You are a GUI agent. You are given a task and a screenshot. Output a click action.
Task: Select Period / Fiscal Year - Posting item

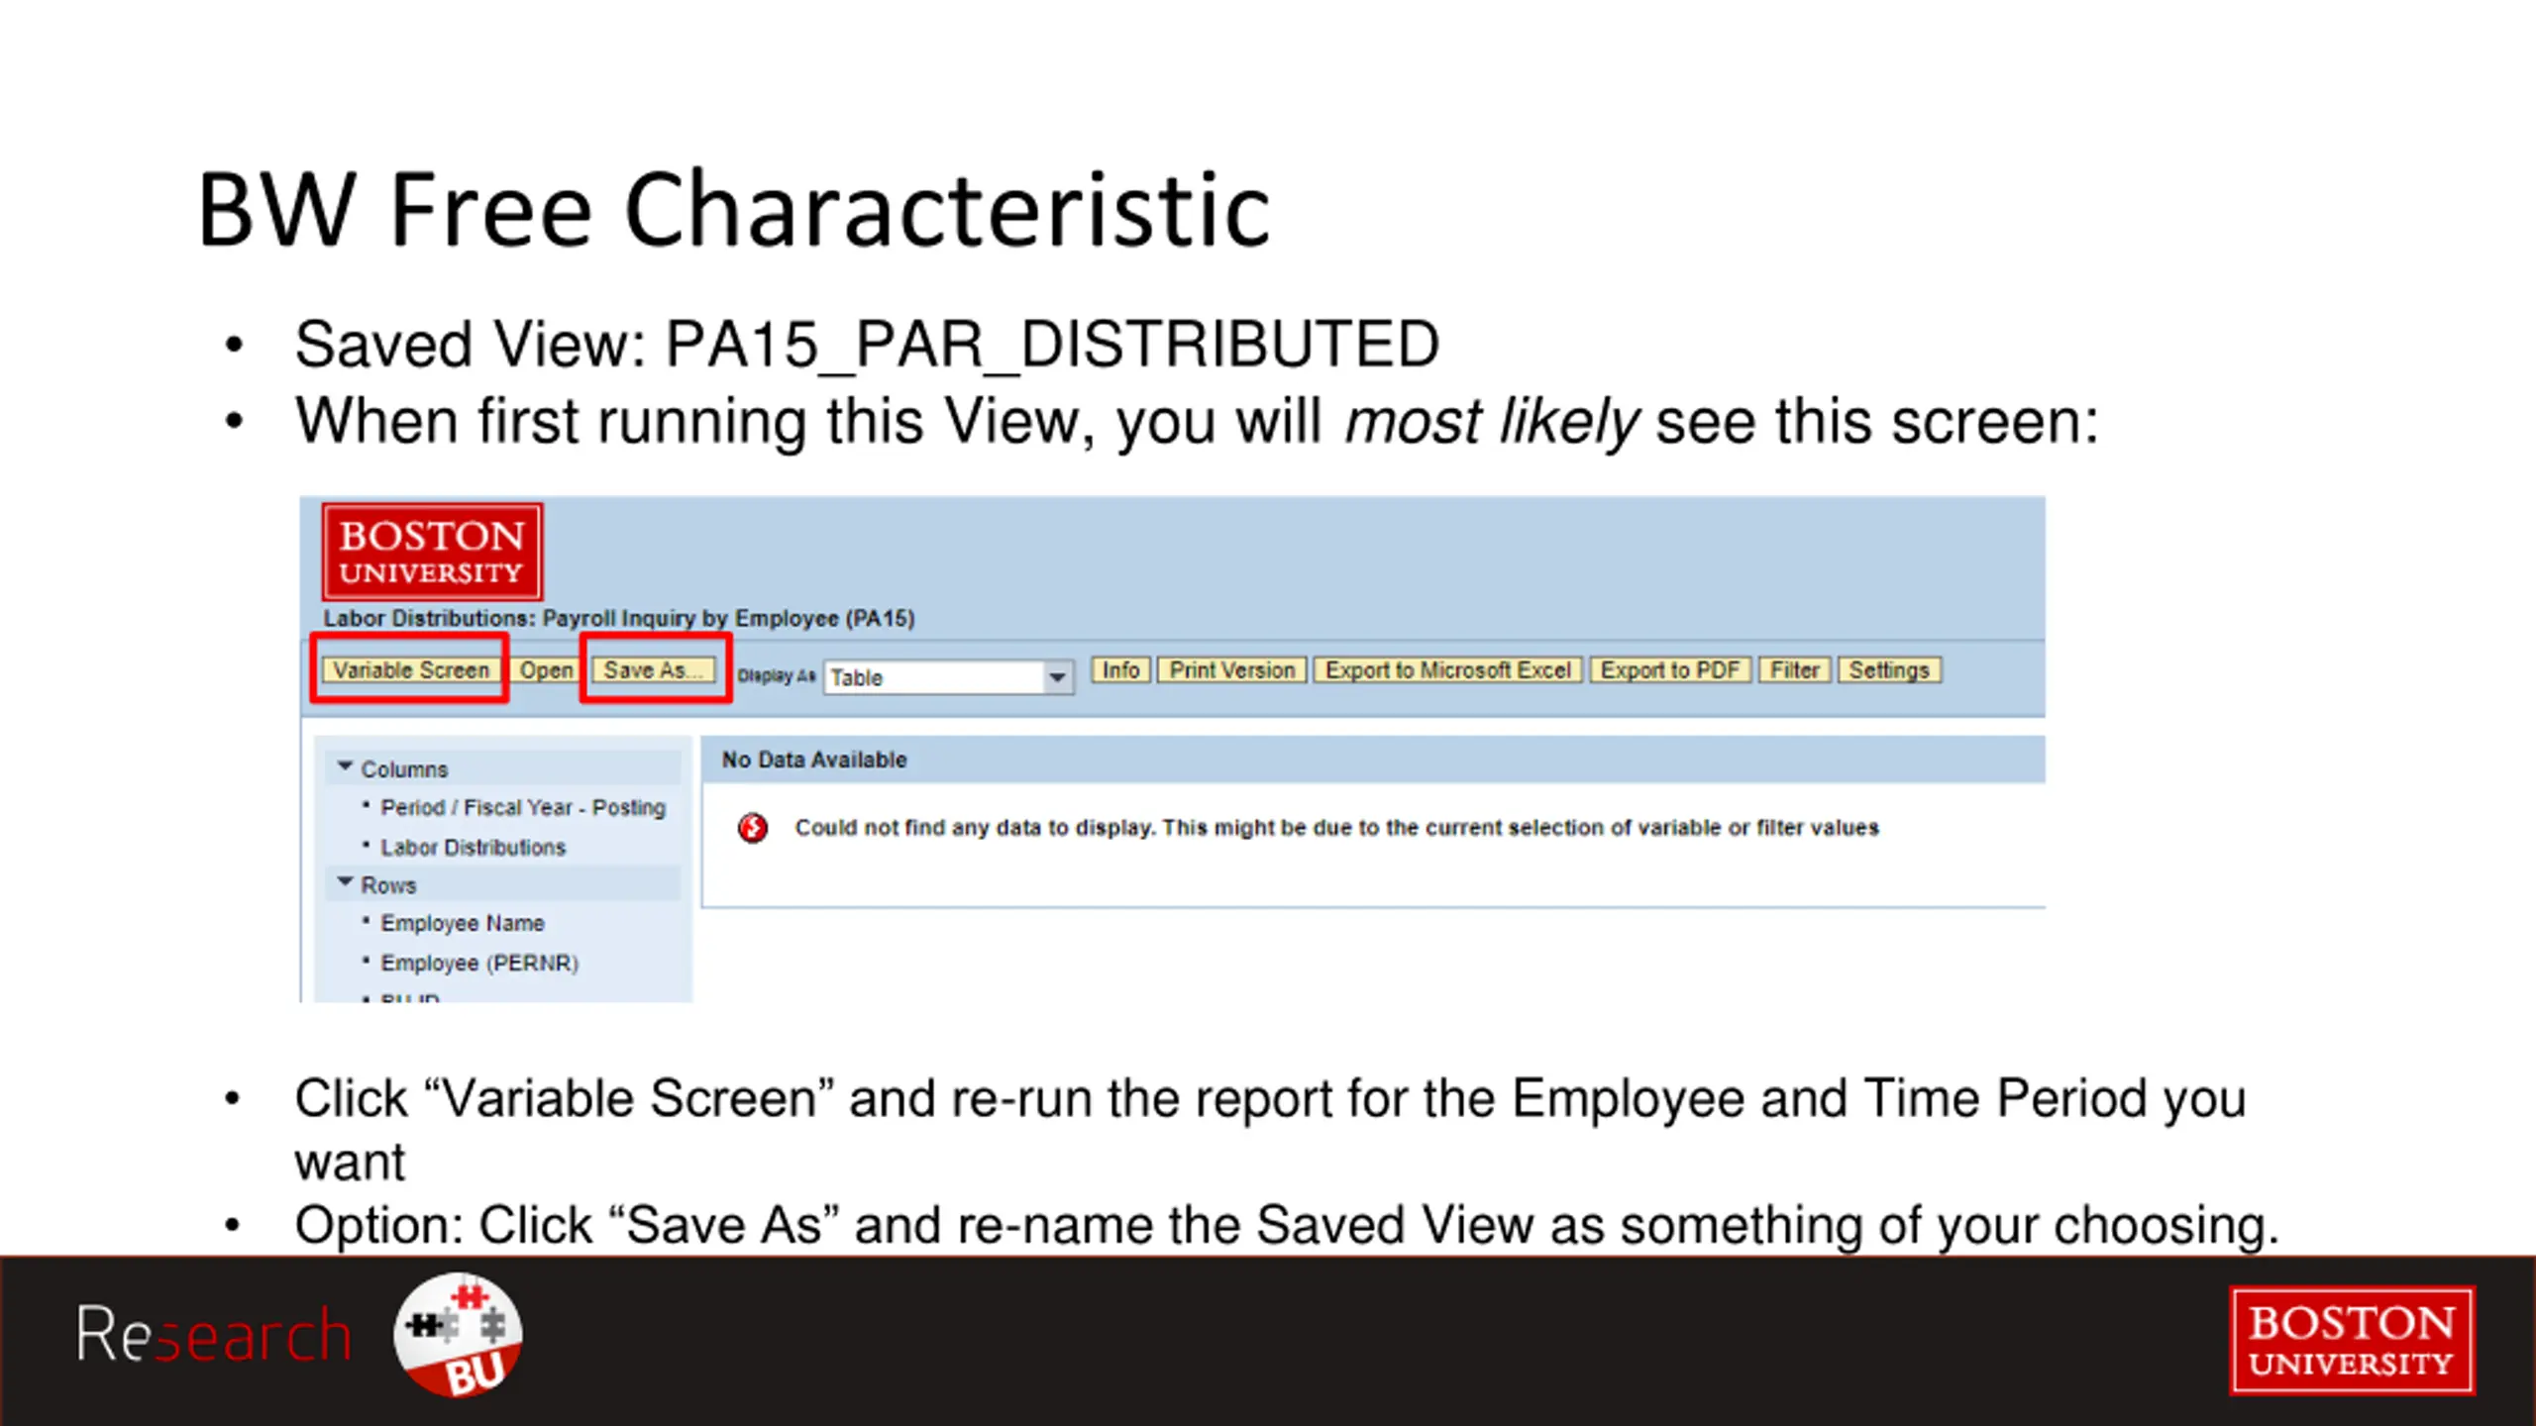tap(523, 808)
